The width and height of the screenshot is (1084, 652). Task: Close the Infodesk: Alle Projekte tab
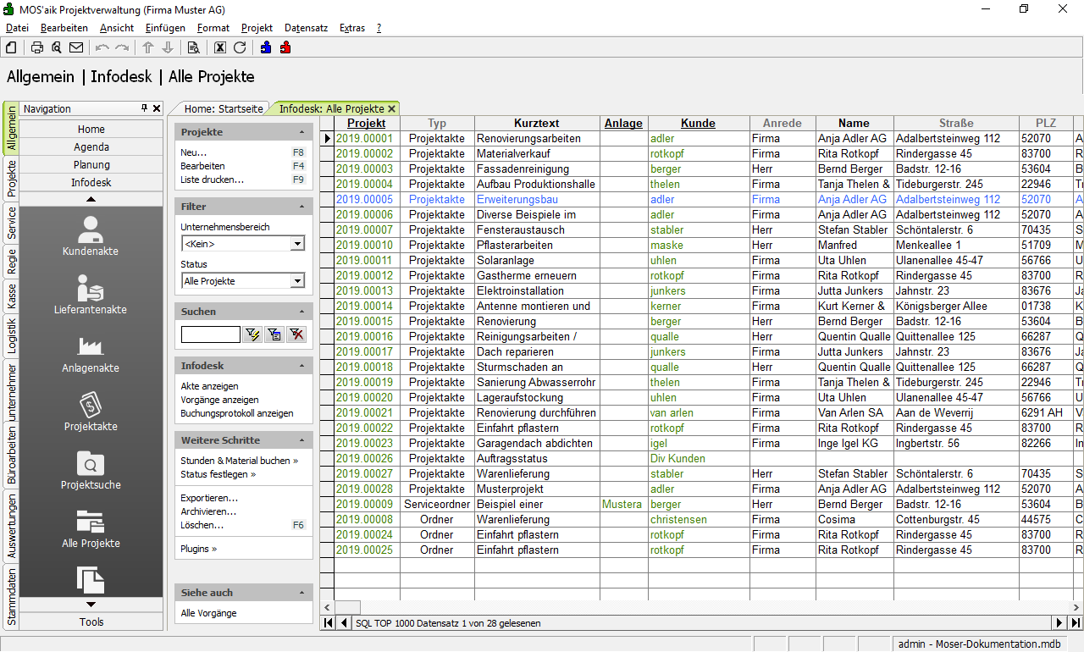click(391, 109)
